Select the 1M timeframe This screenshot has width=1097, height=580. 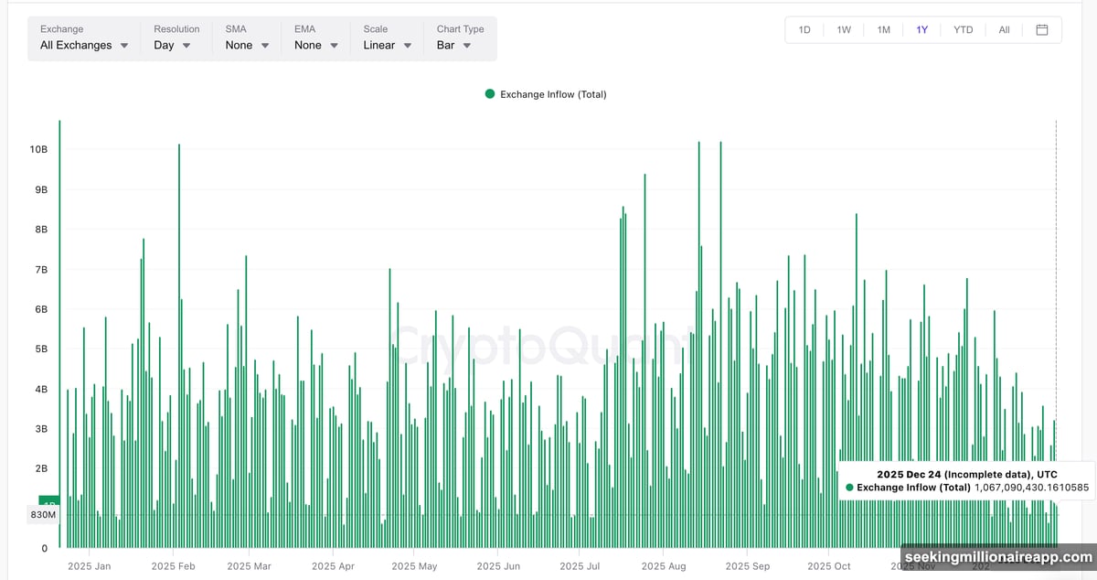click(883, 29)
